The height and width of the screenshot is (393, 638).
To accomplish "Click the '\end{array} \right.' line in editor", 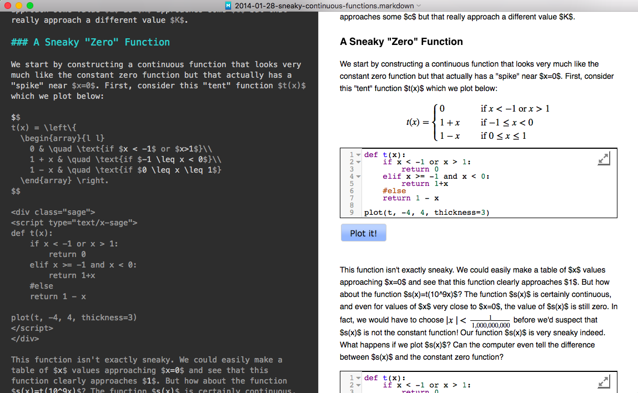I will (x=65, y=180).
